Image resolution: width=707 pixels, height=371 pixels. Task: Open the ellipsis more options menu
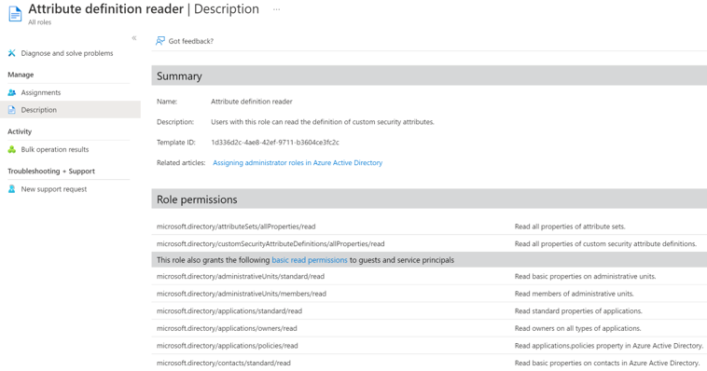click(276, 9)
